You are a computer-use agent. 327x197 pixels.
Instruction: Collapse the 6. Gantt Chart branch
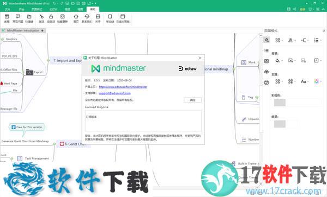pos(55,144)
